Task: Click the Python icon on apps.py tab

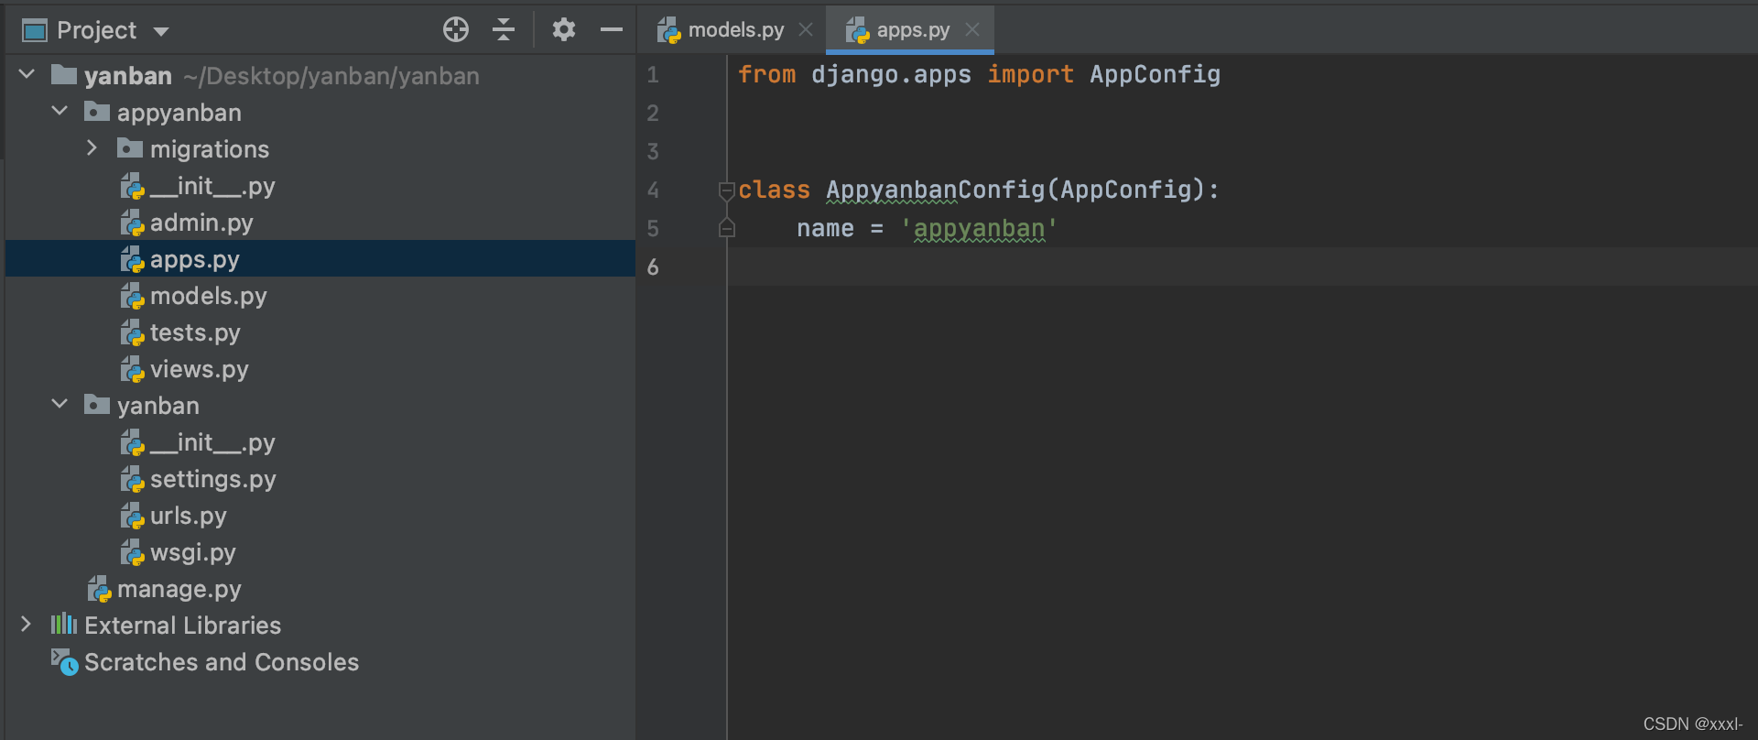Action: click(858, 30)
